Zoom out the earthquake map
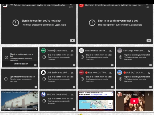Image resolution: width=154 pixels, height=115 pixels. point(110,104)
